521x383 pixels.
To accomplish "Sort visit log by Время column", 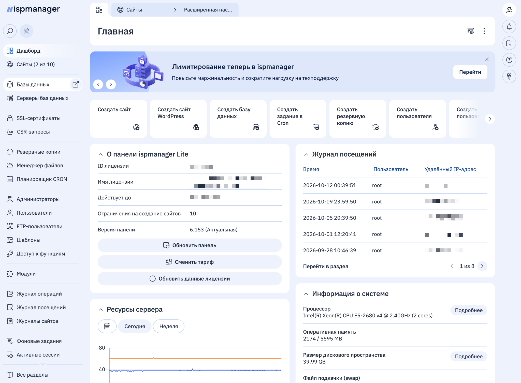I will point(311,169).
